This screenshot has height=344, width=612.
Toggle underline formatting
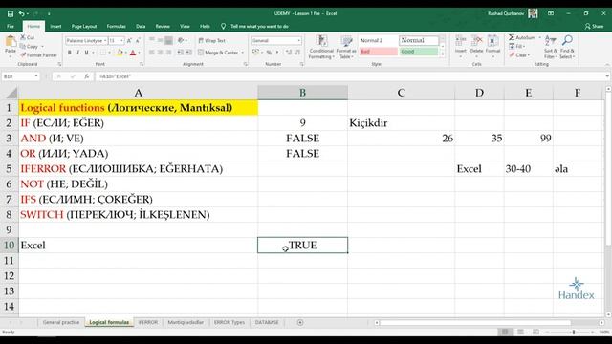(x=86, y=53)
